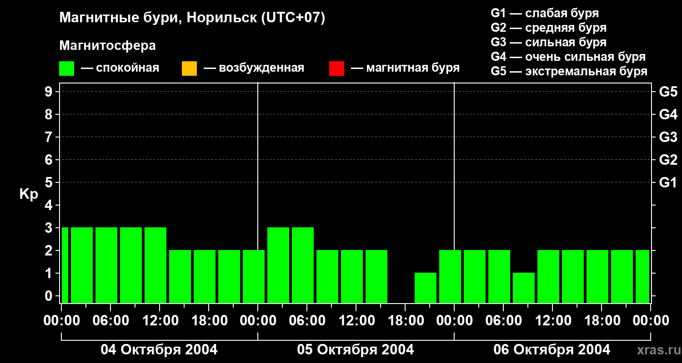Click the date label '05 Октября 2004'
This screenshot has width=682, height=363.
coord(356,350)
